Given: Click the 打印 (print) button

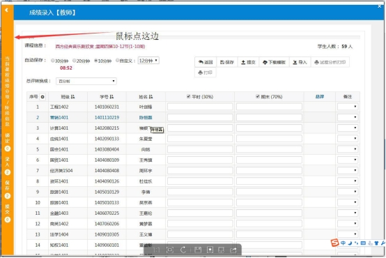Looking at the screenshot, I should tap(206, 73).
